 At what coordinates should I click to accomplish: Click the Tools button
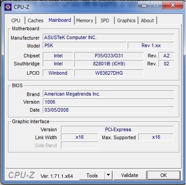click(x=92, y=176)
